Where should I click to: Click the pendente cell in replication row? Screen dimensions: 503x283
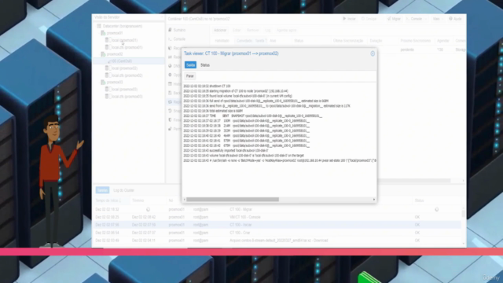click(407, 50)
